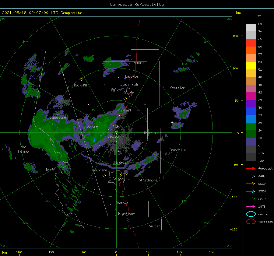Viewport: 274px width, 256px height.
Task: Click the Banff label on the map
Action: (x=50, y=170)
